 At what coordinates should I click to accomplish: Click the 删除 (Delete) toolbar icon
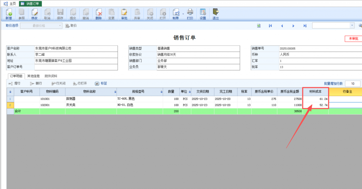[99, 14]
